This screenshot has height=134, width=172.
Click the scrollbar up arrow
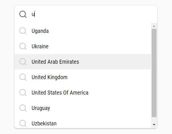(x=154, y=26)
